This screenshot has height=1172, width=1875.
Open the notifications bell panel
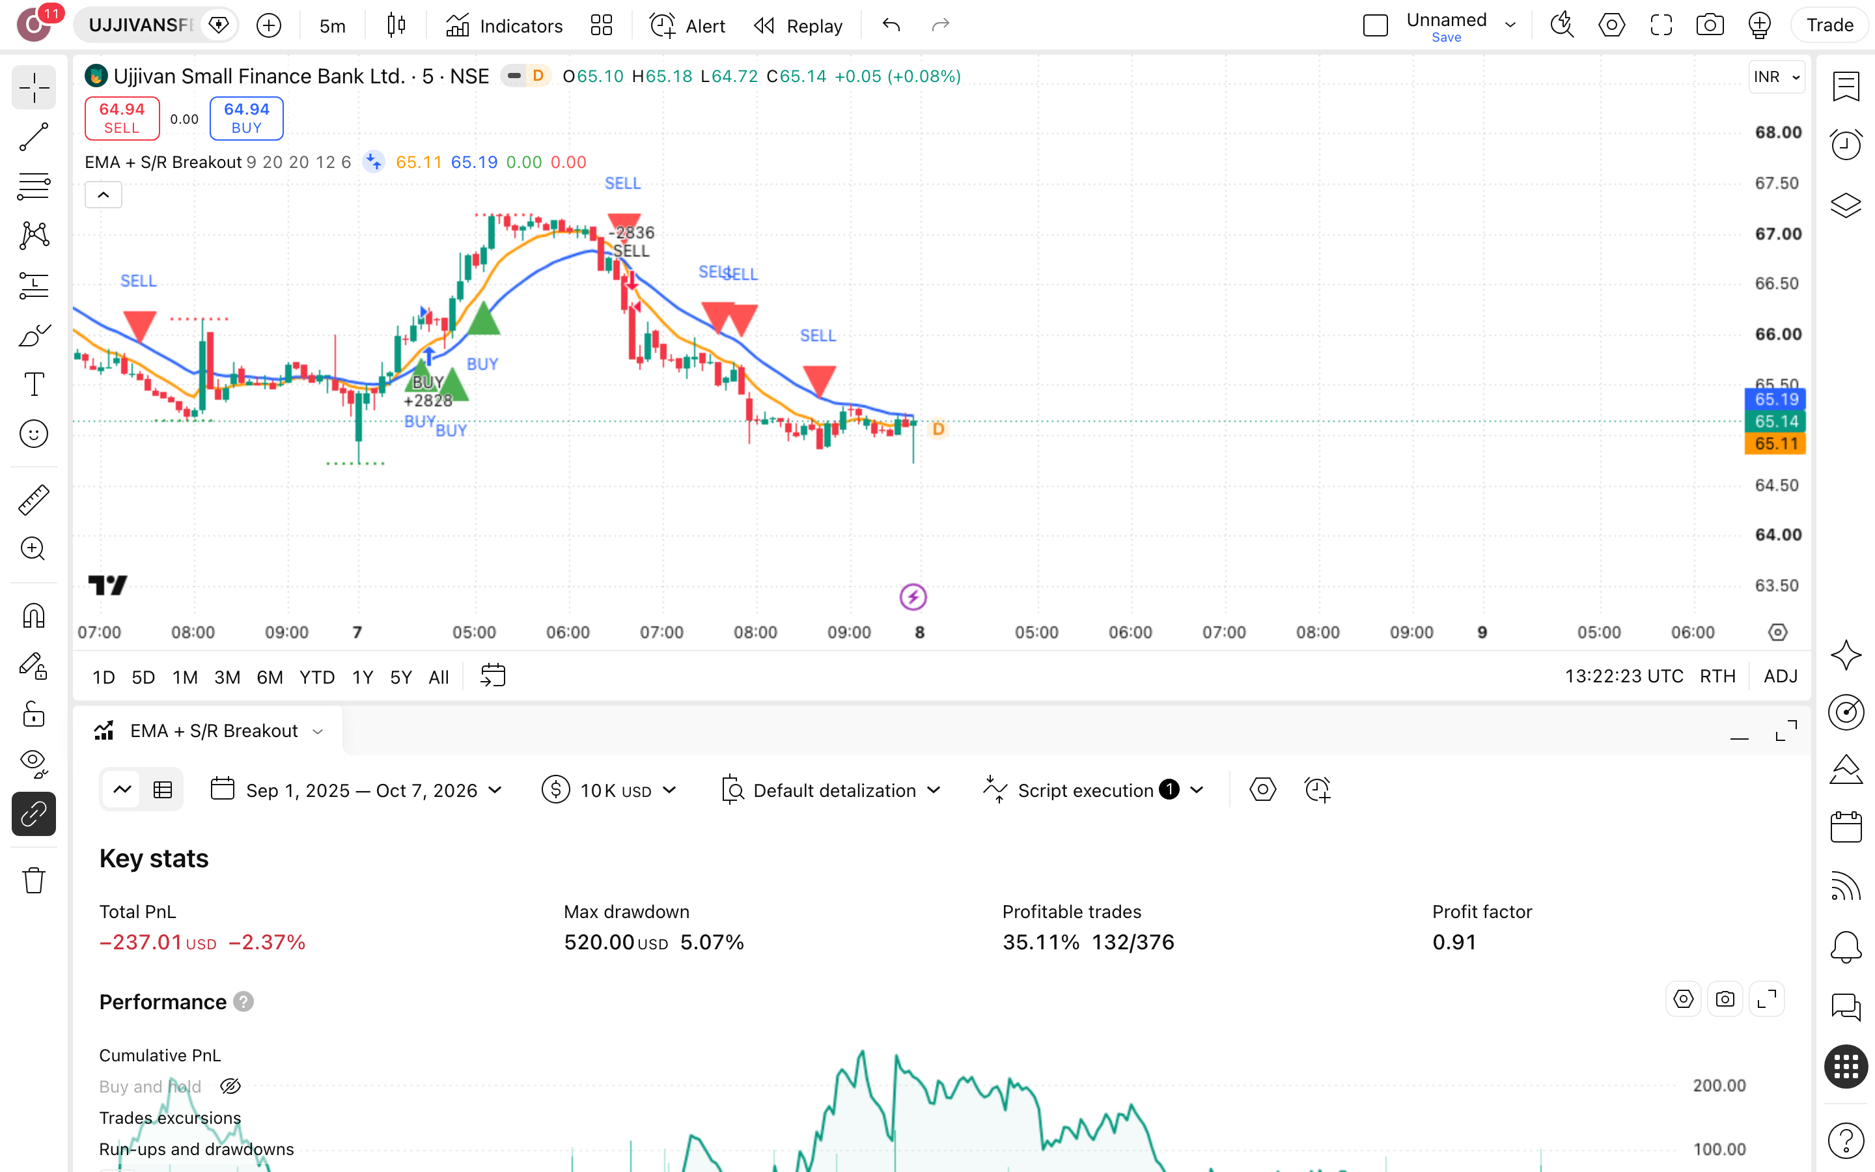[1846, 947]
